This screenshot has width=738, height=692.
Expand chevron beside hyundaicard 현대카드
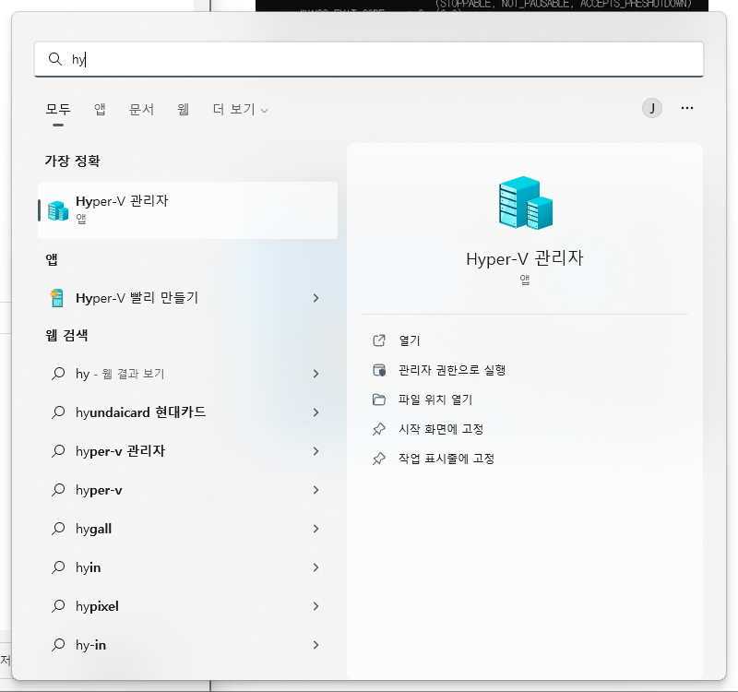point(315,412)
